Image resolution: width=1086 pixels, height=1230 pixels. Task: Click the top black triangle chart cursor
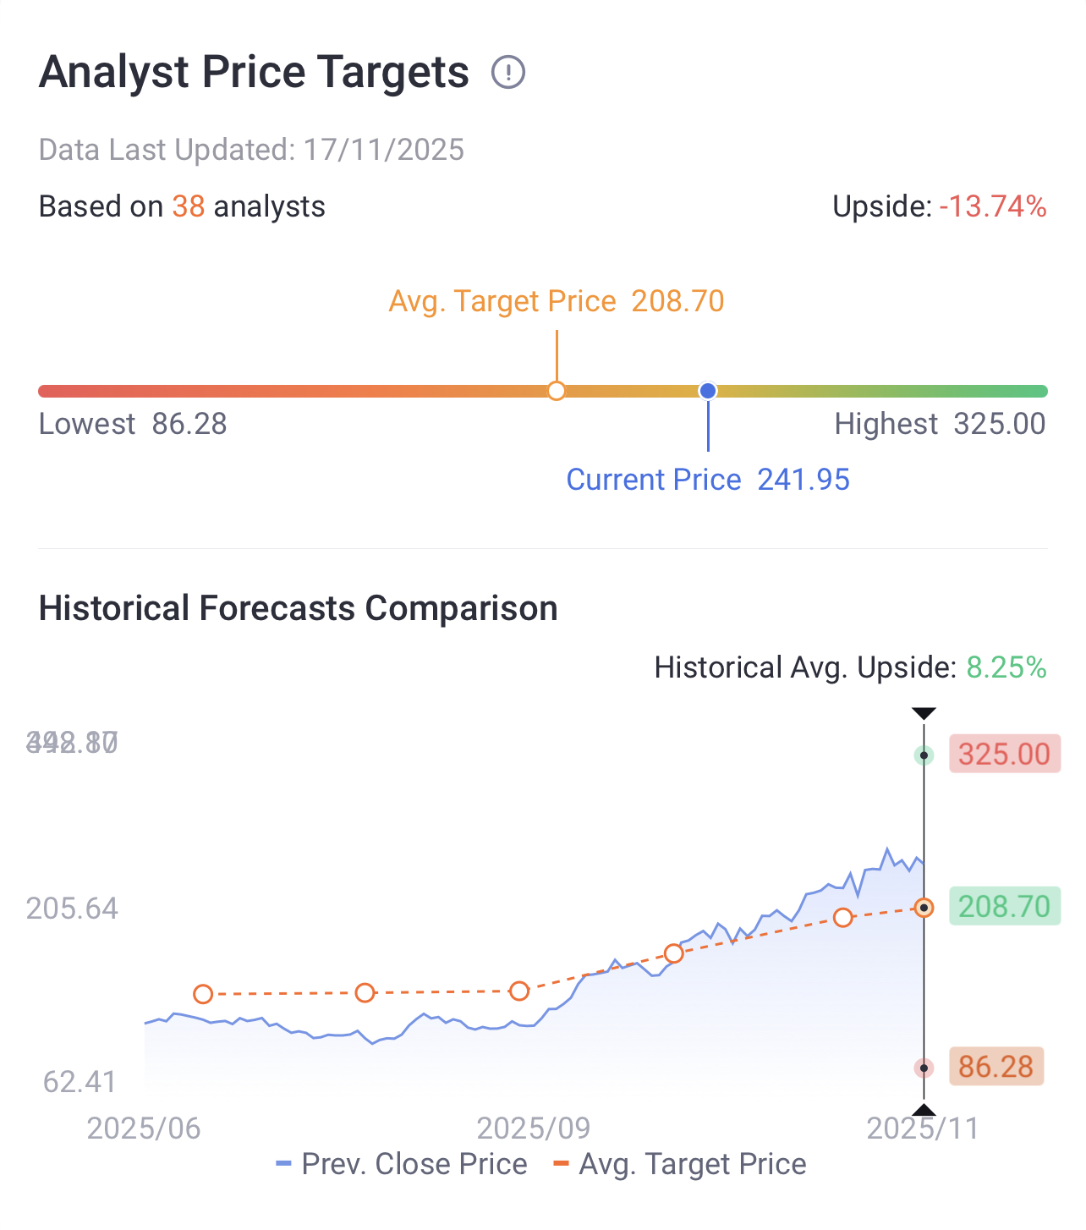(924, 714)
